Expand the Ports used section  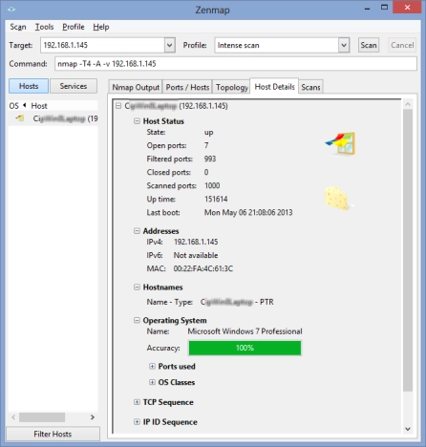click(x=152, y=366)
